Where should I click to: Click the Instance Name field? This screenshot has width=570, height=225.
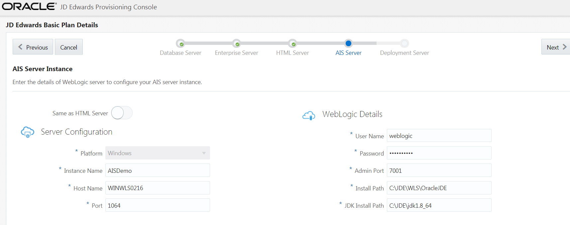coord(158,170)
